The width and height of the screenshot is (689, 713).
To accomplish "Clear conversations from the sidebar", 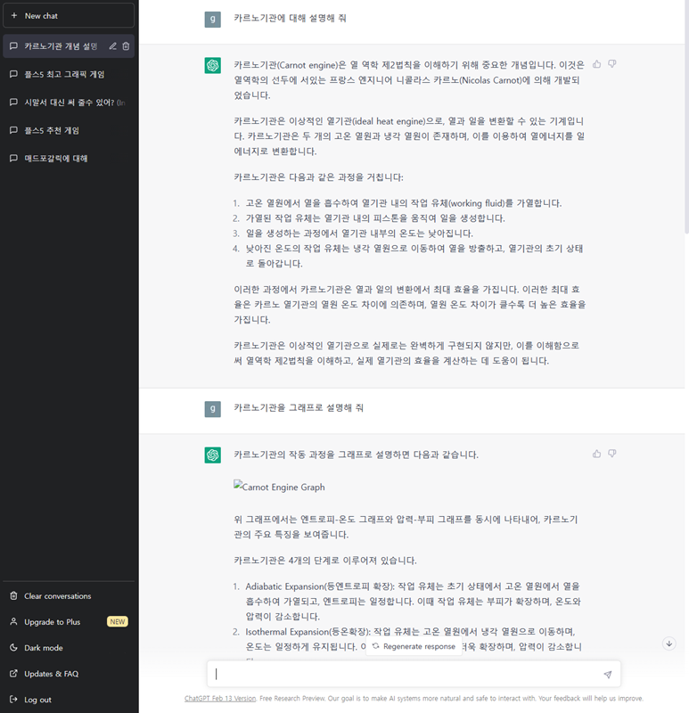I will tap(69, 595).
